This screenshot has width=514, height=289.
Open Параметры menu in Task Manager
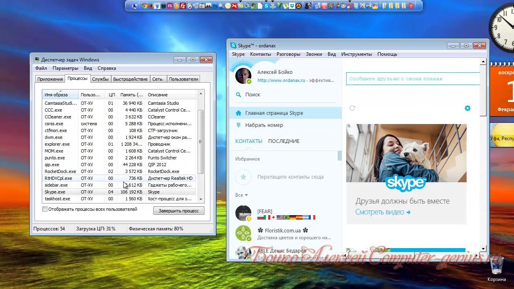pos(65,68)
